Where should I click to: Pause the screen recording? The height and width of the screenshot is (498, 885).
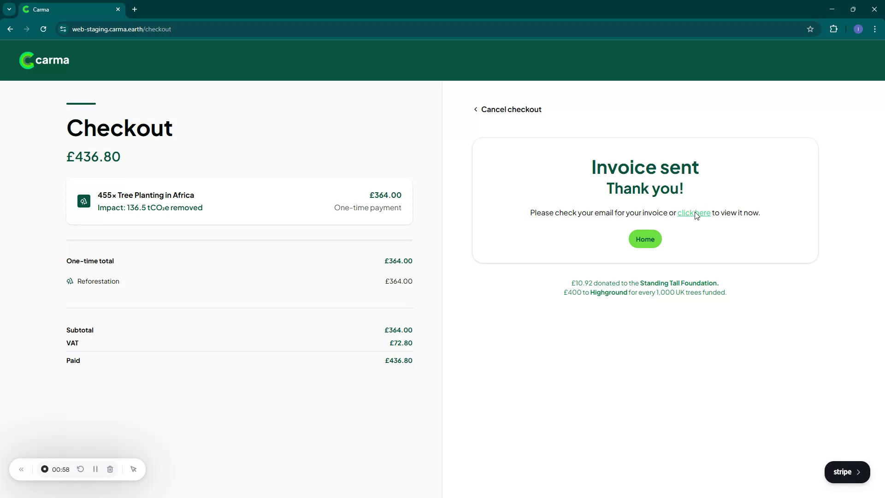coord(95,469)
